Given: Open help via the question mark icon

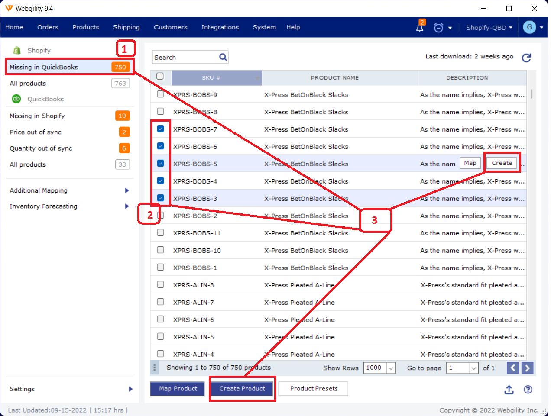Looking at the screenshot, I should click(528, 390).
